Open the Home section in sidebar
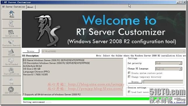The width and height of the screenshot is (188, 106). coord(12,14)
